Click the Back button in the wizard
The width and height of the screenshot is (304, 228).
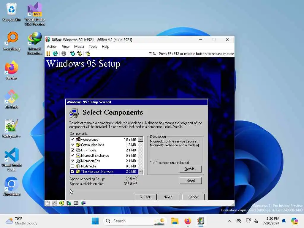click(146, 197)
